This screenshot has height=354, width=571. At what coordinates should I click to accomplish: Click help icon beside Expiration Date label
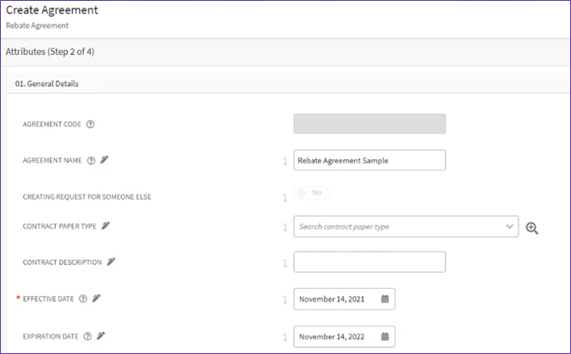point(87,336)
